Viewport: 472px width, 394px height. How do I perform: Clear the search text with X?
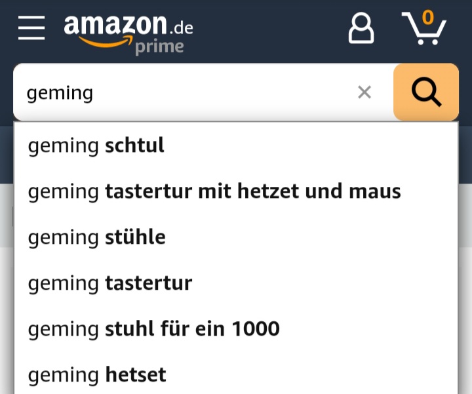[364, 92]
